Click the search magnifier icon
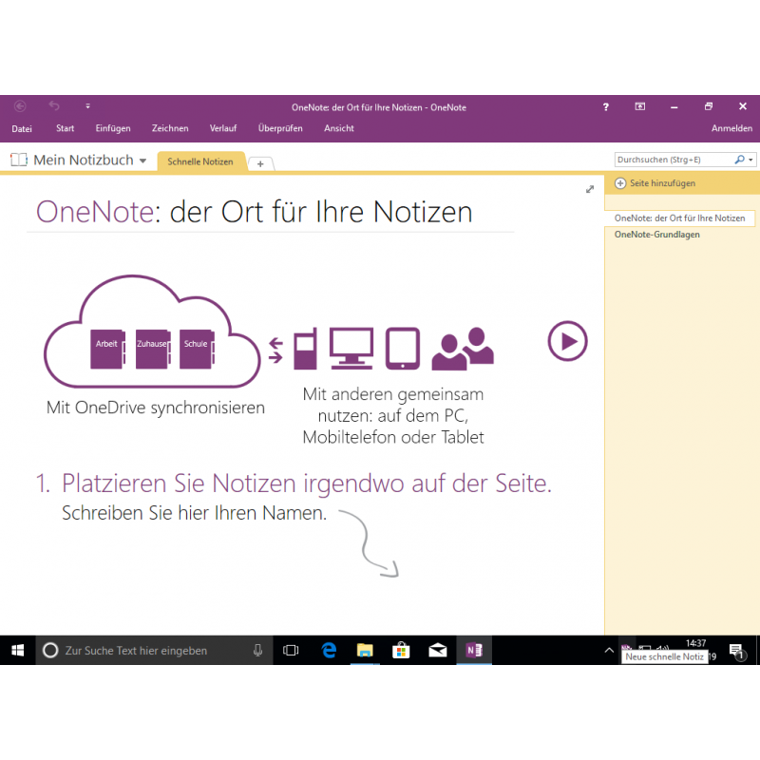This screenshot has width=760, height=760. tap(740, 161)
